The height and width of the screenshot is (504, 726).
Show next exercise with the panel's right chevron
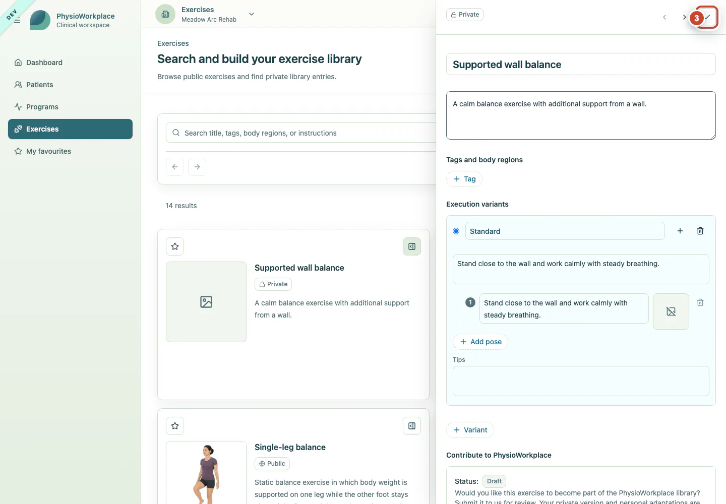point(684,17)
